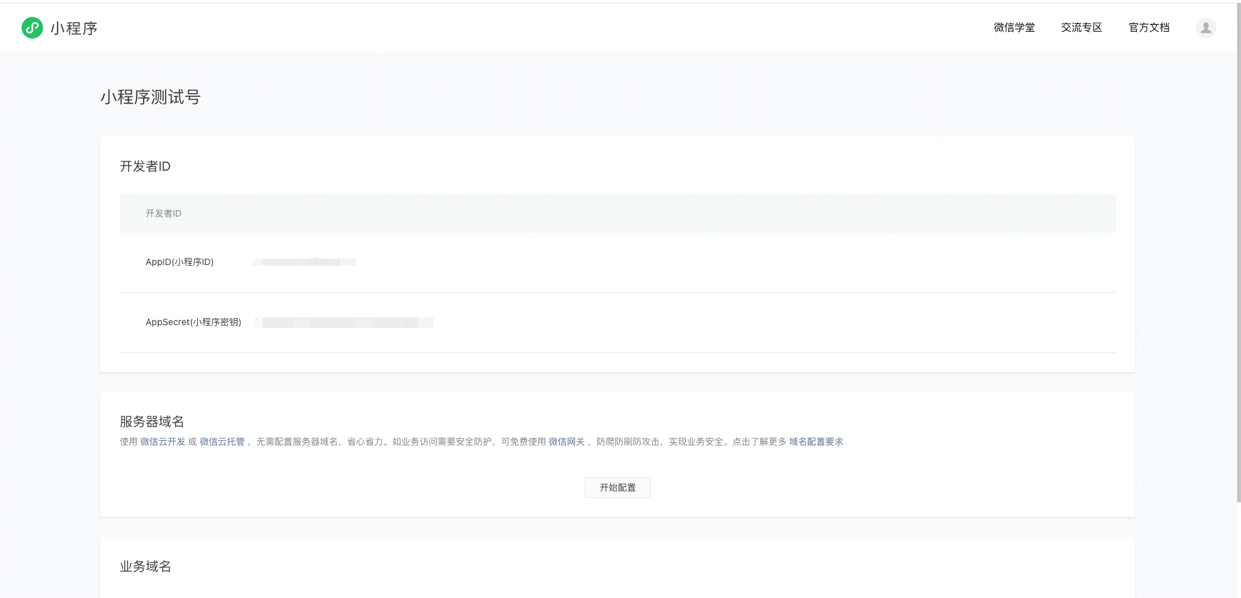Screen dimensions: 1241x598
Task: Click the 开始配置 button
Action: point(618,487)
